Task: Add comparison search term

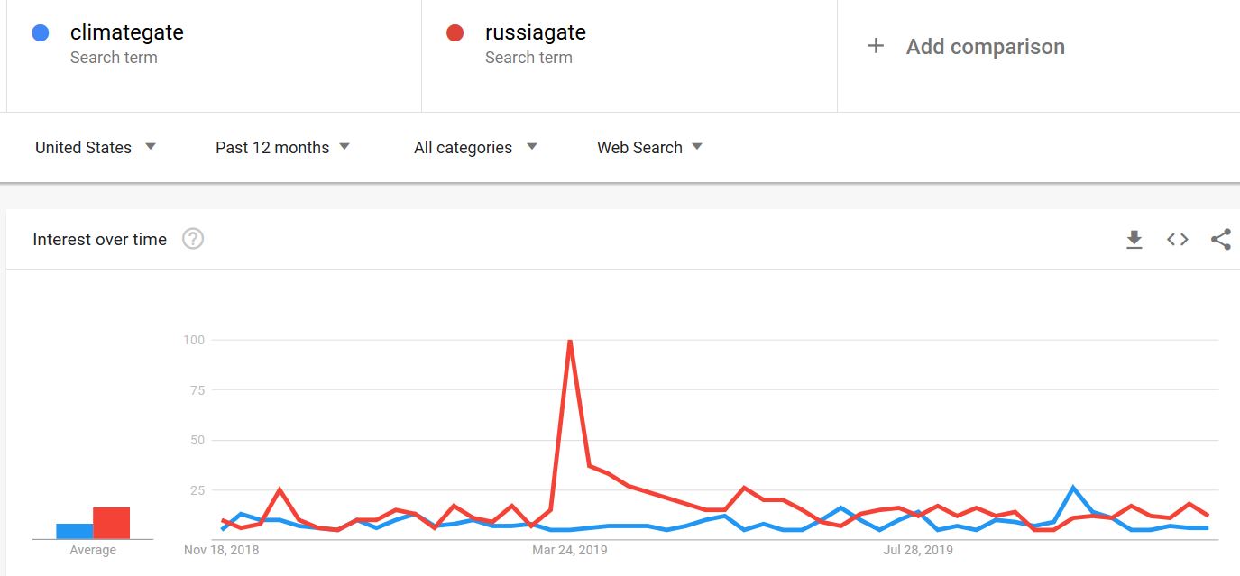Action: point(986,46)
